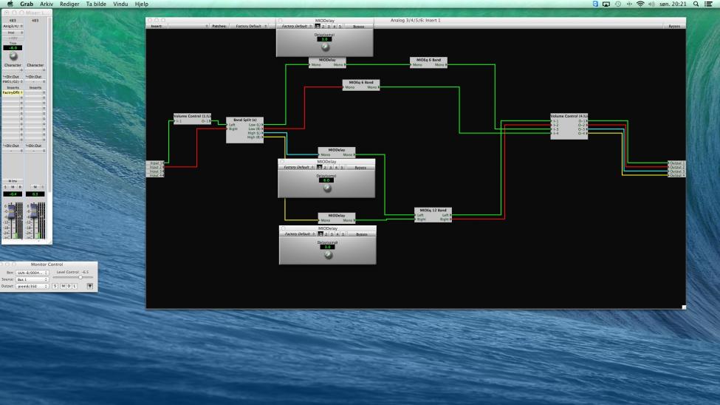Toggle Solo (S) on first mixer channel

[x=5, y=187]
